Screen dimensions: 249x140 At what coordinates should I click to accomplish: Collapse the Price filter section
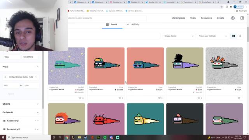(x=21, y=67)
